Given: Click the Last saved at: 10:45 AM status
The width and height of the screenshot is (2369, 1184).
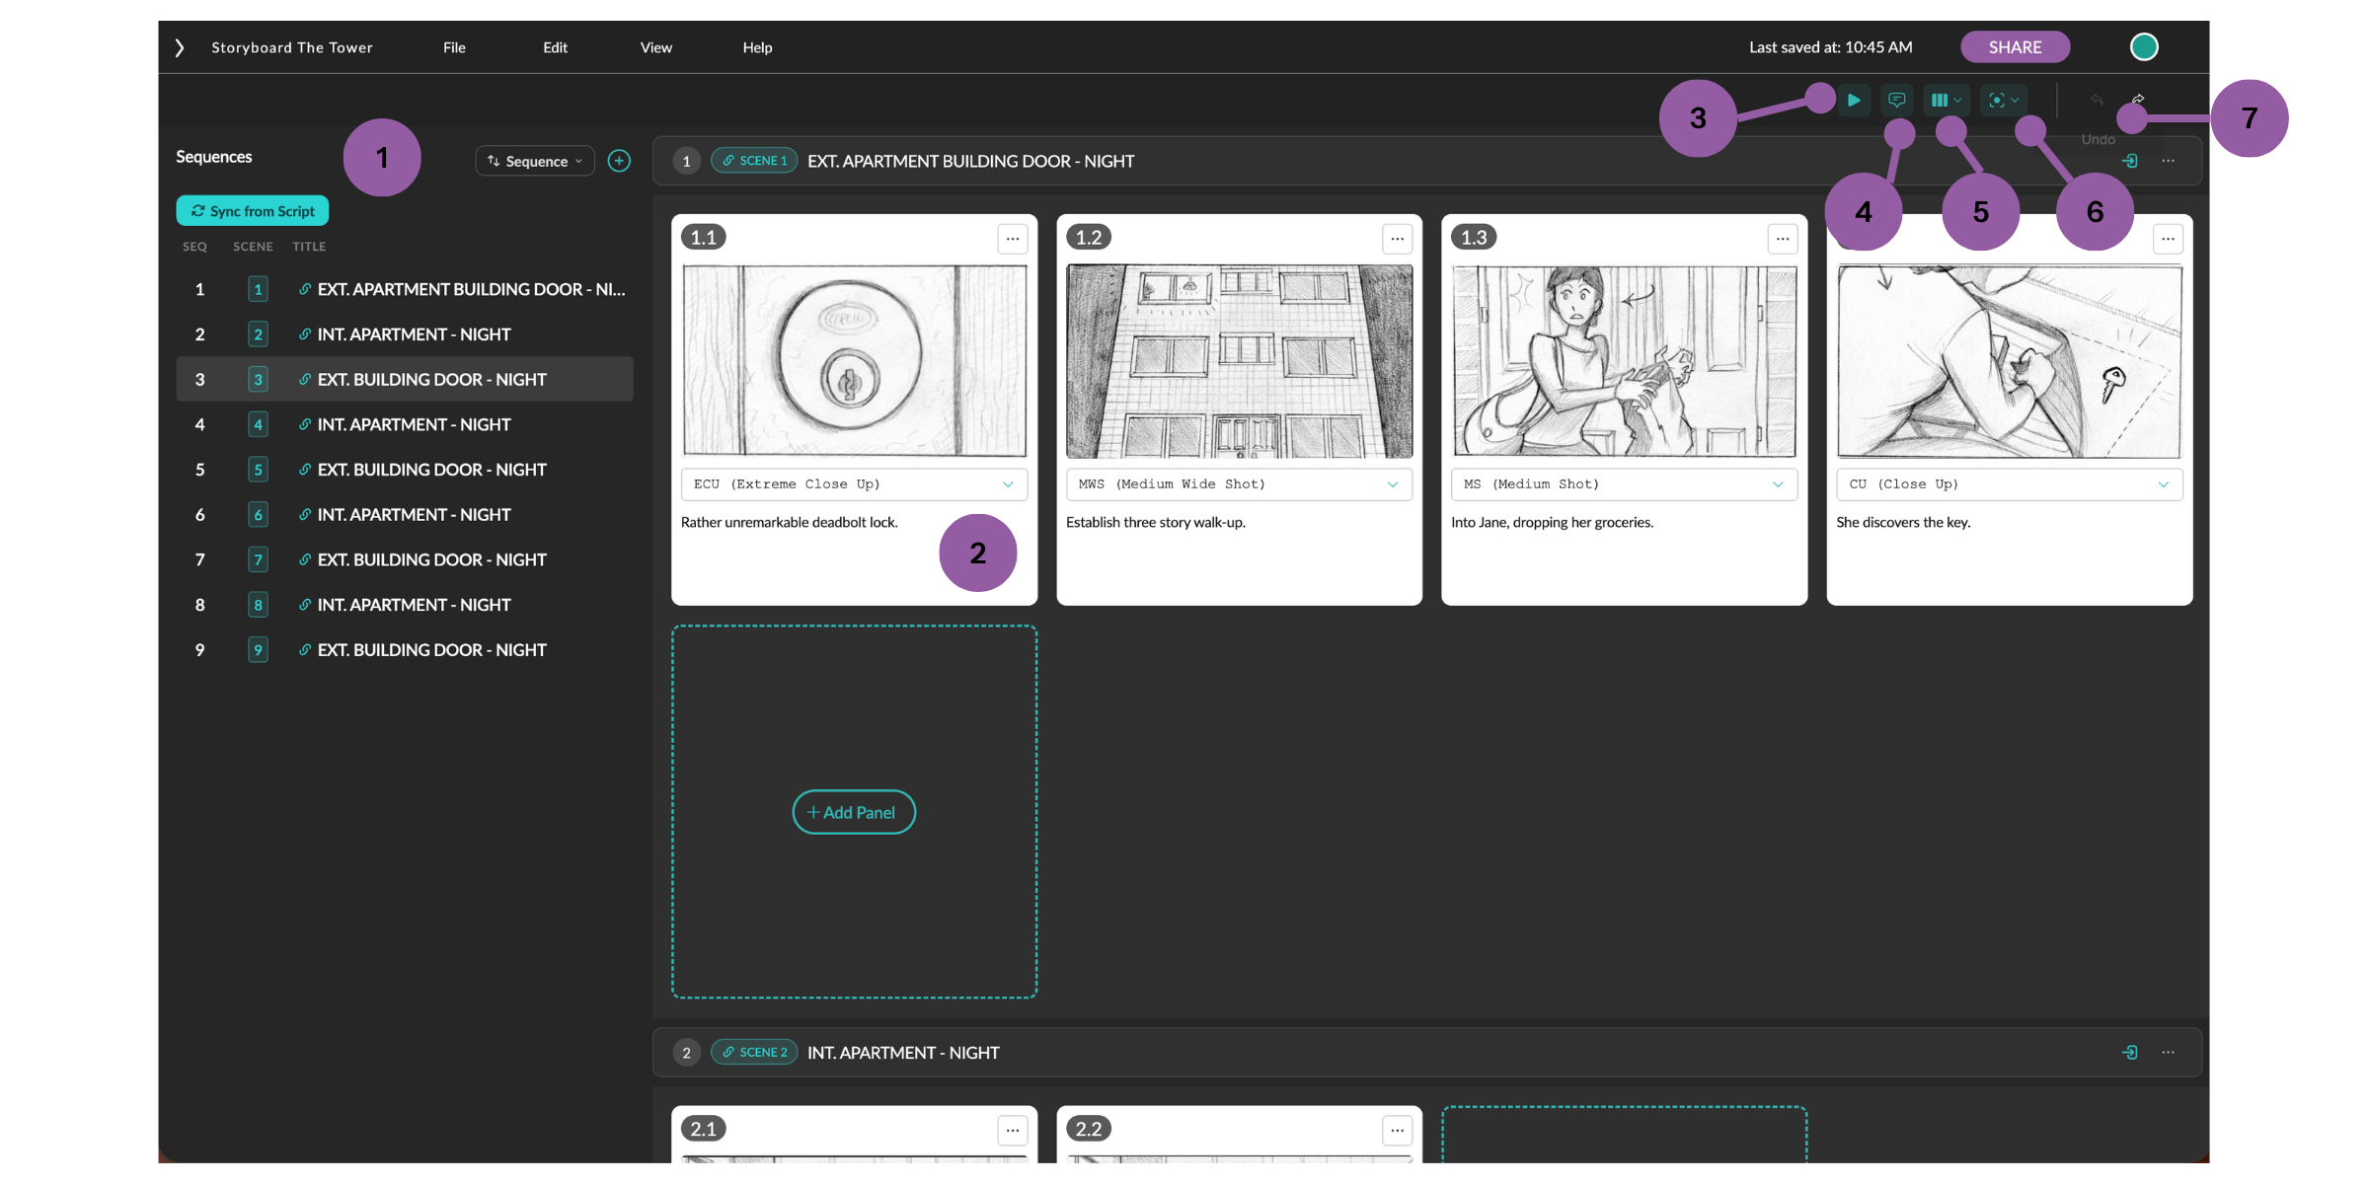Looking at the screenshot, I should pyautogui.click(x=1830, y=47).
